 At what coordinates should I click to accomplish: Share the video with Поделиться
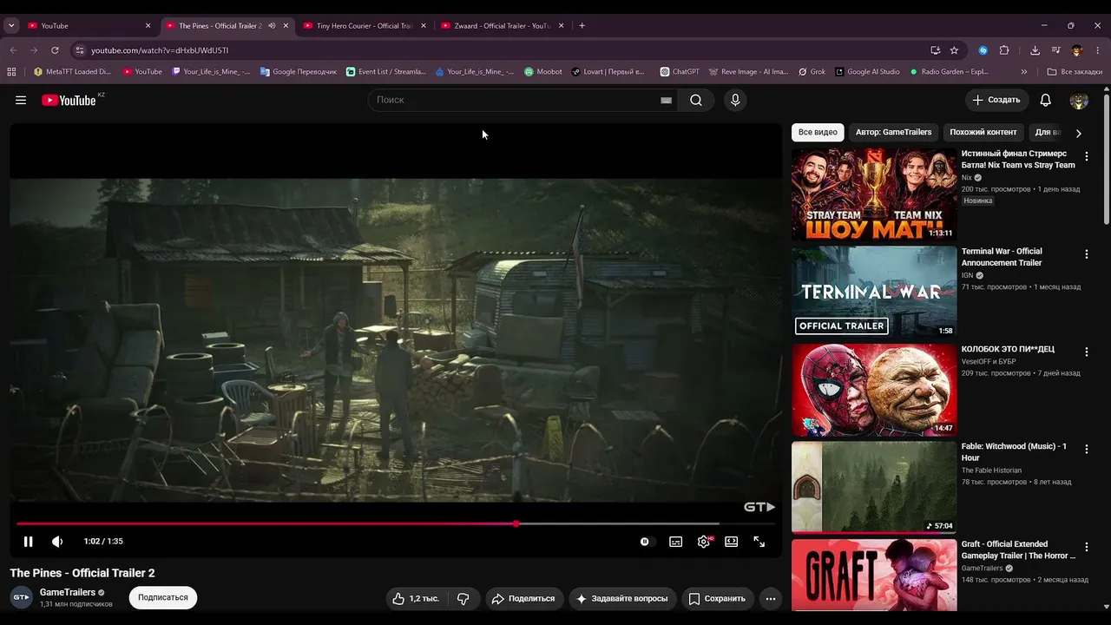(523, 598)
